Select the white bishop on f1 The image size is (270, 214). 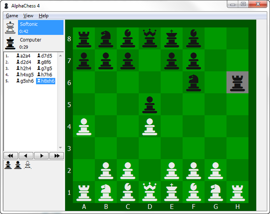(x=193, y=192)
